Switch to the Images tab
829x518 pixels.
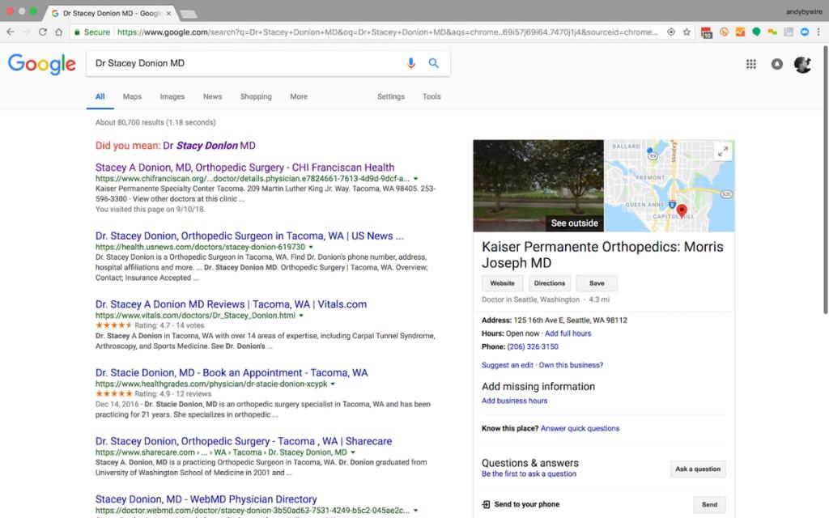(172, 97)
